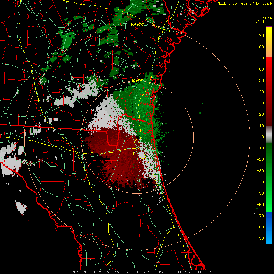This screenshot has height=274, width=274.
Task: Click the -70 value on the velocity scale
Action: tap(260, 216)
